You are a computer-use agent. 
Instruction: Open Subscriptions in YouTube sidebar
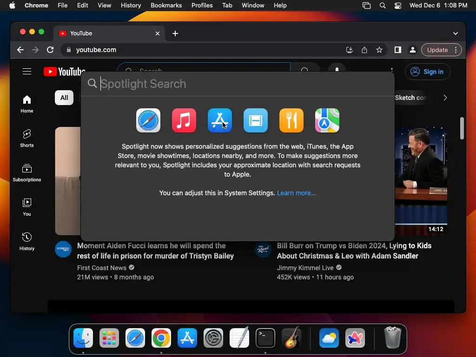tap(27, 173)
